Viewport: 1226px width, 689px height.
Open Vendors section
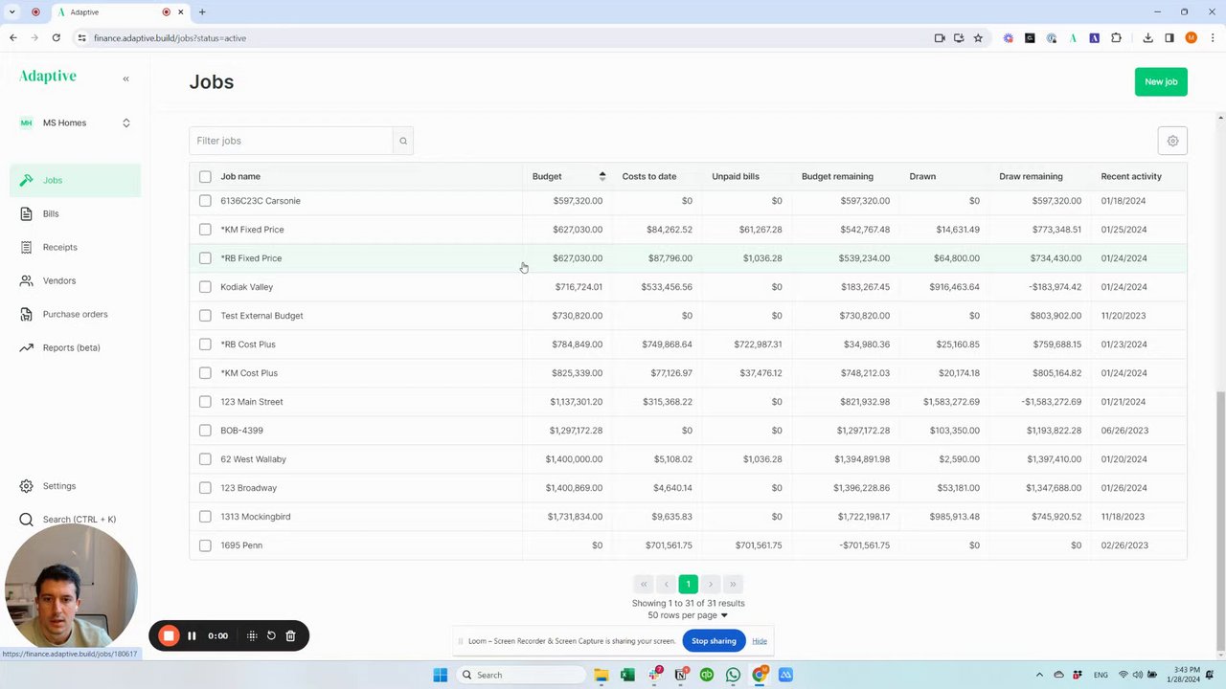(x=76, y=280)
